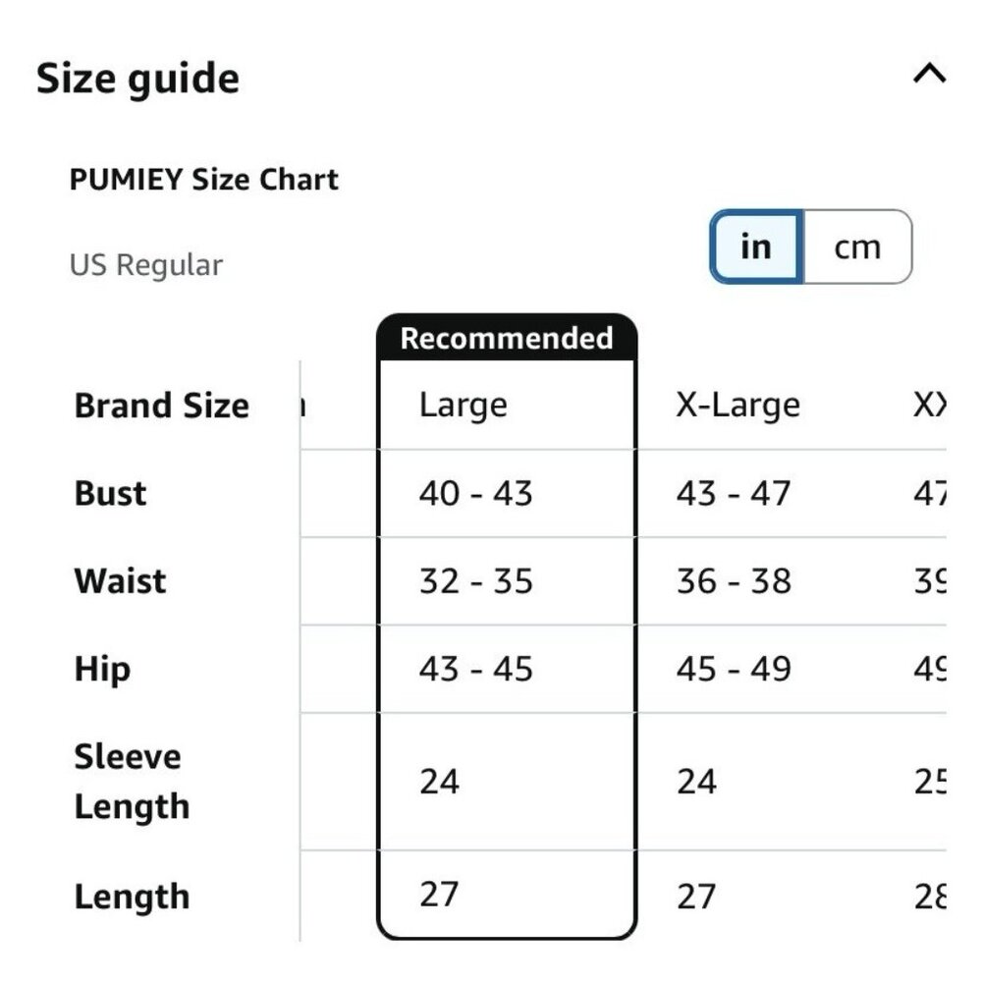Click the Large brand size column header

[x=463, y=406]
